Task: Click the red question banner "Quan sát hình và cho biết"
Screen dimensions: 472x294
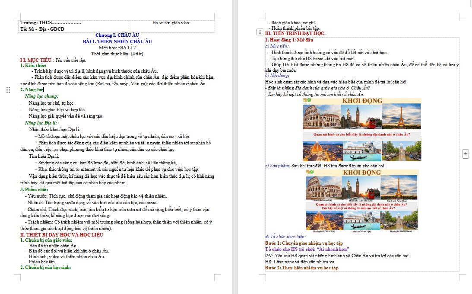Action: point(362,134)
